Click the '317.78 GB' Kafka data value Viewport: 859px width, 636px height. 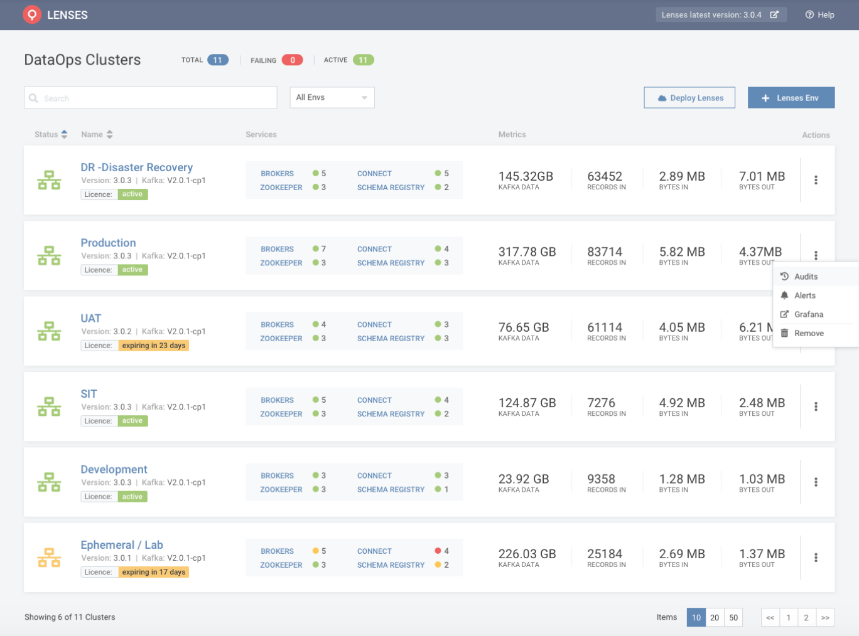tap(527, 252)
